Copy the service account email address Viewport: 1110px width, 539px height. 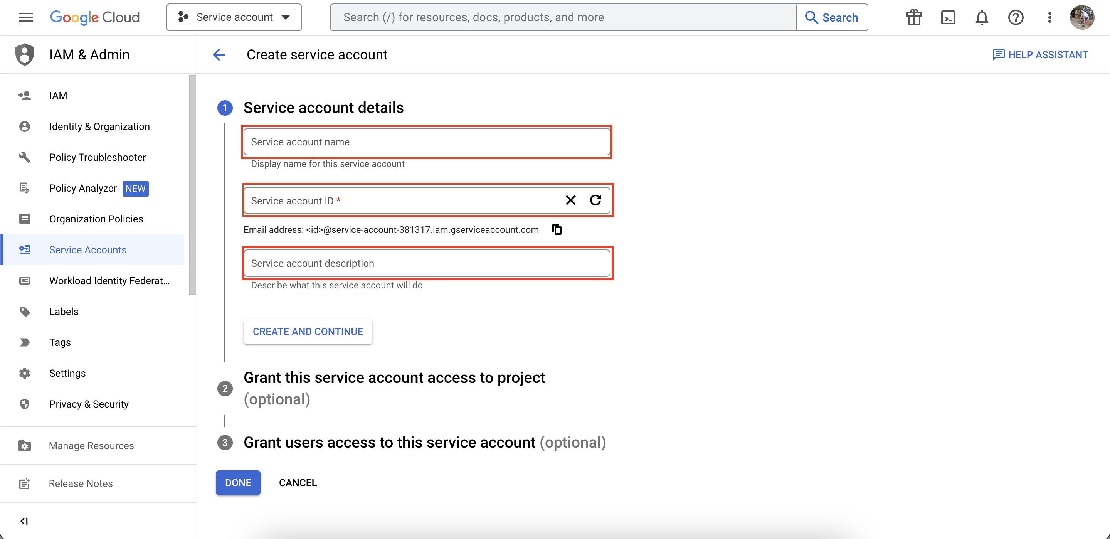[x=557, y=229]
